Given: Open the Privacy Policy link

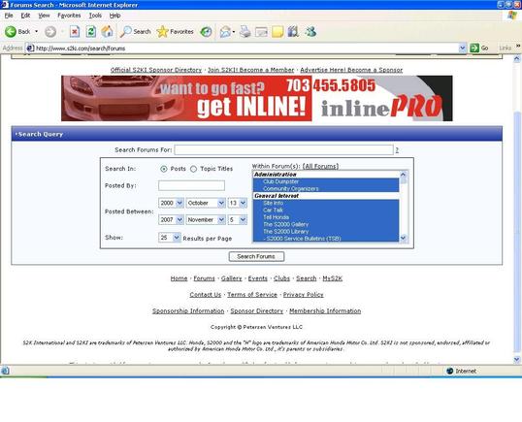Looking at the screenshot, I should (304, 295).
